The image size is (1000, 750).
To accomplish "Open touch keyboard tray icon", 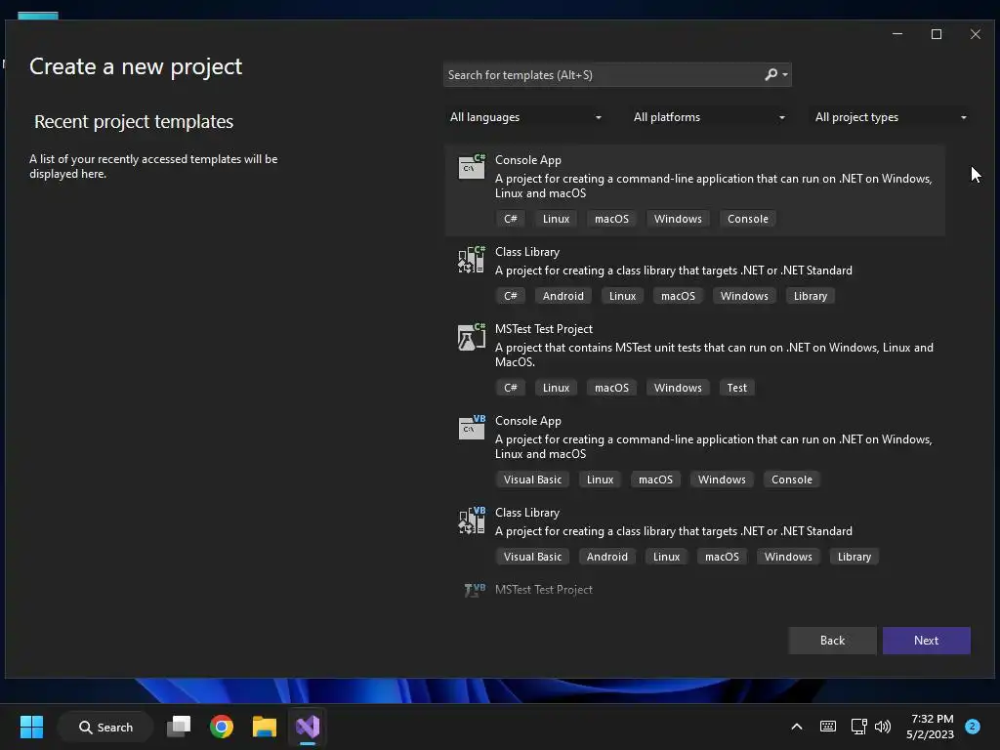I will pyautogui.click(x=828, y=727).
